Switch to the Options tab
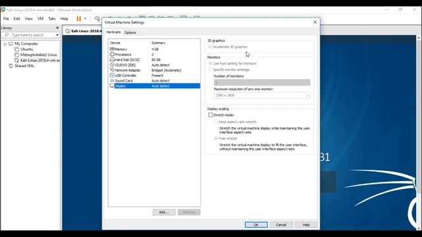The width and height of the screenshot is (422, 237). pos(130,32)
